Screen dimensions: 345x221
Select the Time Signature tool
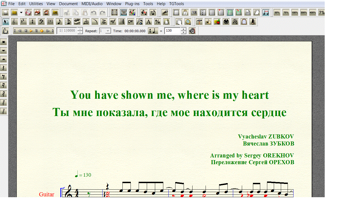tap(32, 22)
